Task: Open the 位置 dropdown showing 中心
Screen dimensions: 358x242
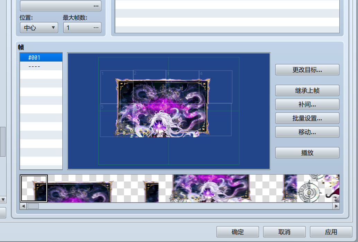Action: pos(39,28)
